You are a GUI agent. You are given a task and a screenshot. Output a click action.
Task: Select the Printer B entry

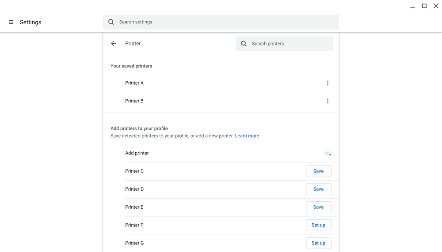[x=134, y=101]
